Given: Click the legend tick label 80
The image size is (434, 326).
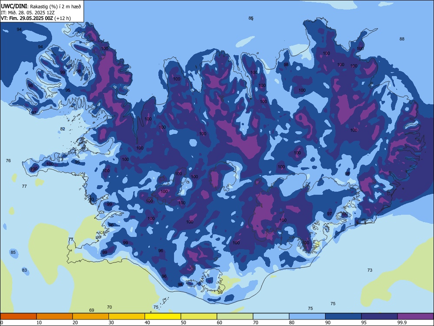Looking at the screenshot, I should coord(292,323).
